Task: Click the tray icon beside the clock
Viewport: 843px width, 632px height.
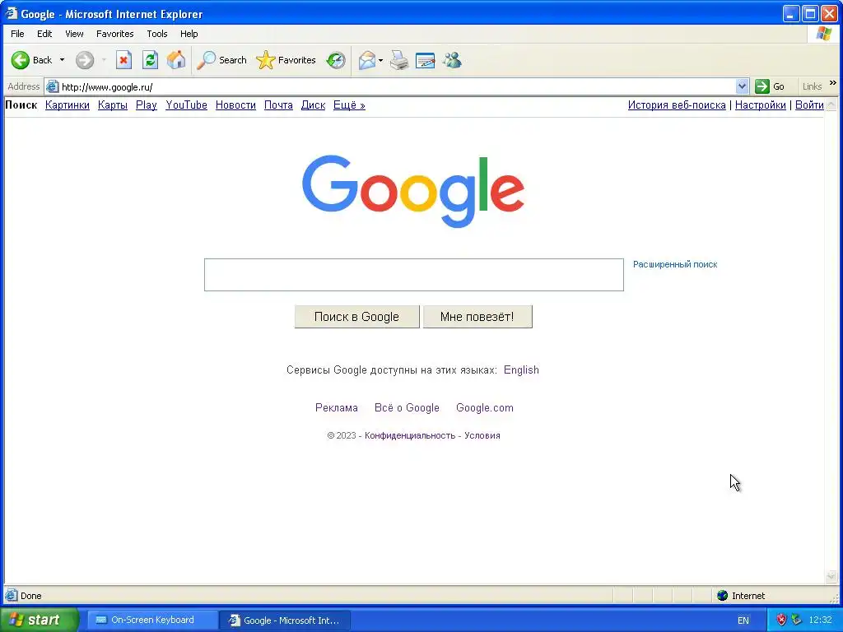Action: 796,620
